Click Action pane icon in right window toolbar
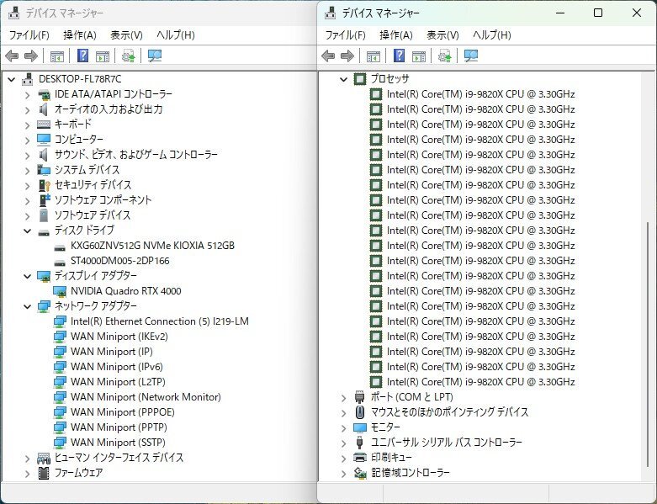The height and width of the screenshot is (504, 657). click(419, 56)
